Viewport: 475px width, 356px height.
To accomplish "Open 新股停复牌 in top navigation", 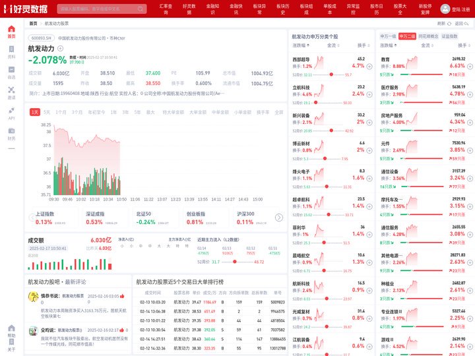I will 426,9.
